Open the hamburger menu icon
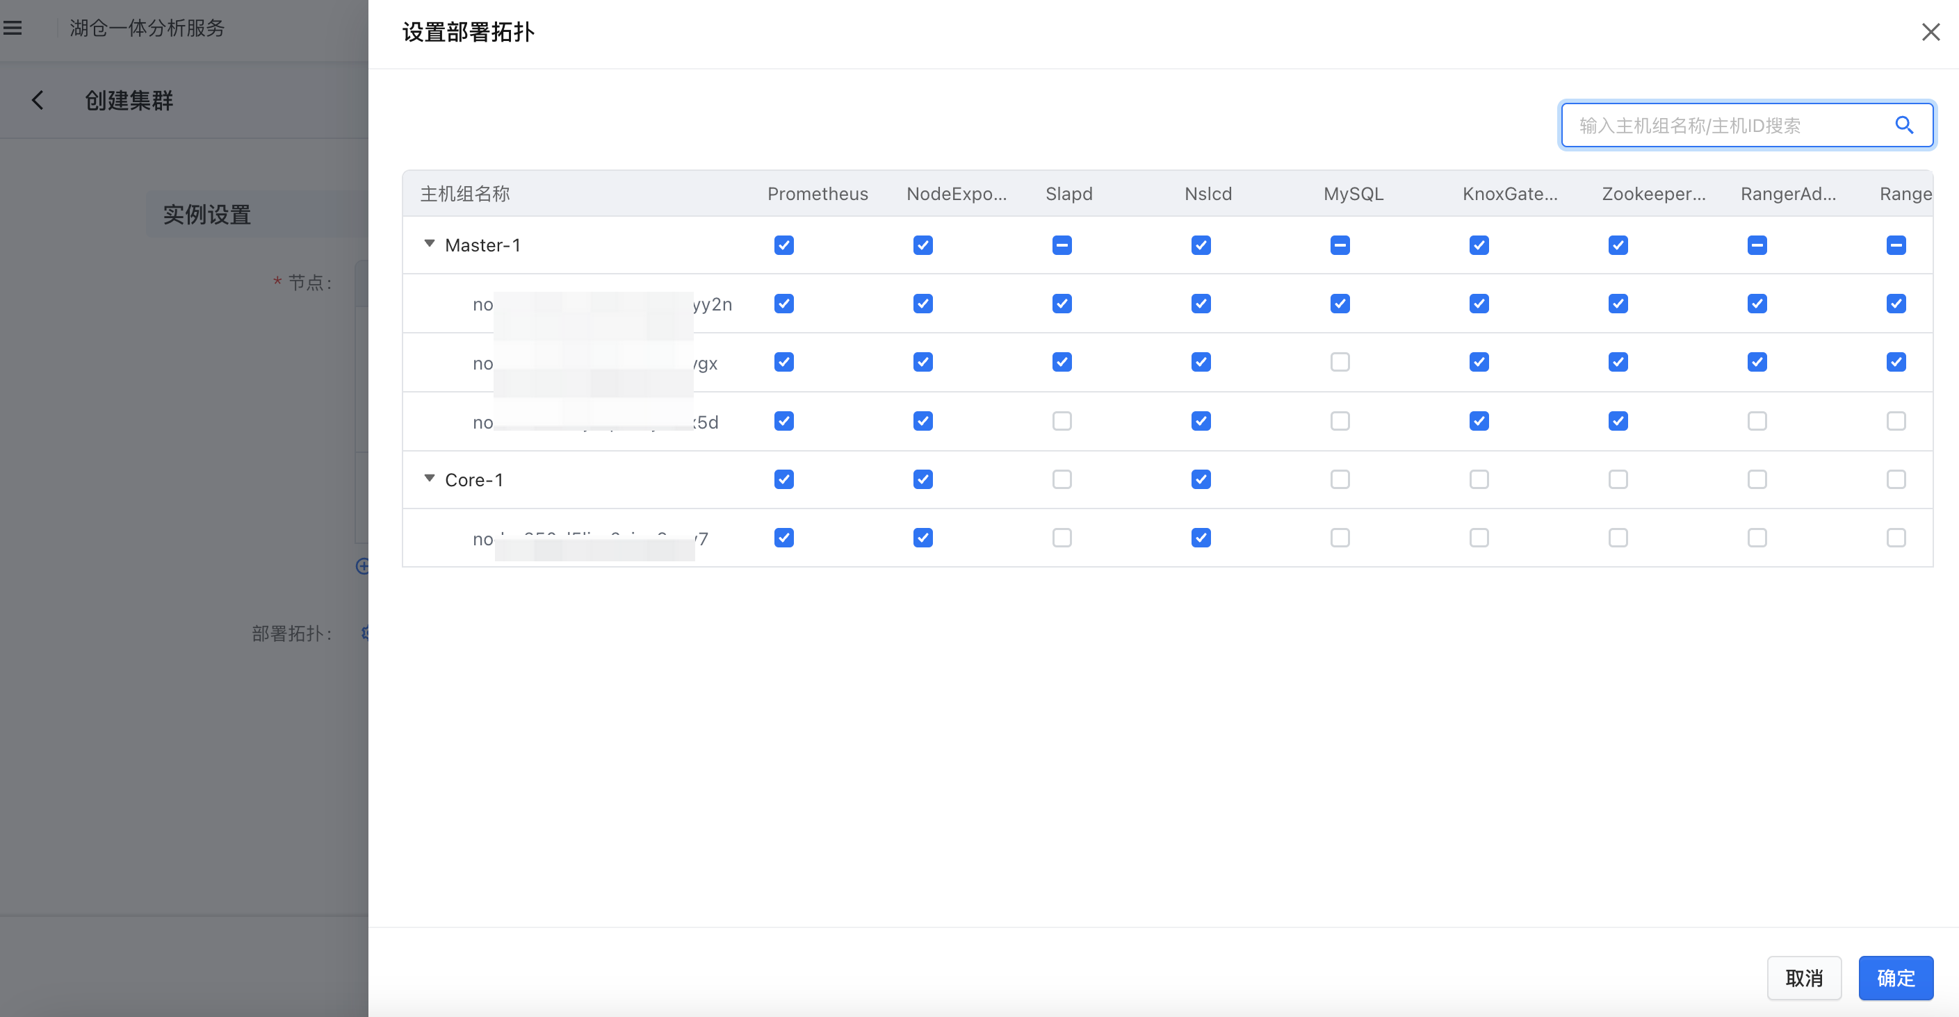The height and width of the screenshot is (1017, 1959). point(13,28)
